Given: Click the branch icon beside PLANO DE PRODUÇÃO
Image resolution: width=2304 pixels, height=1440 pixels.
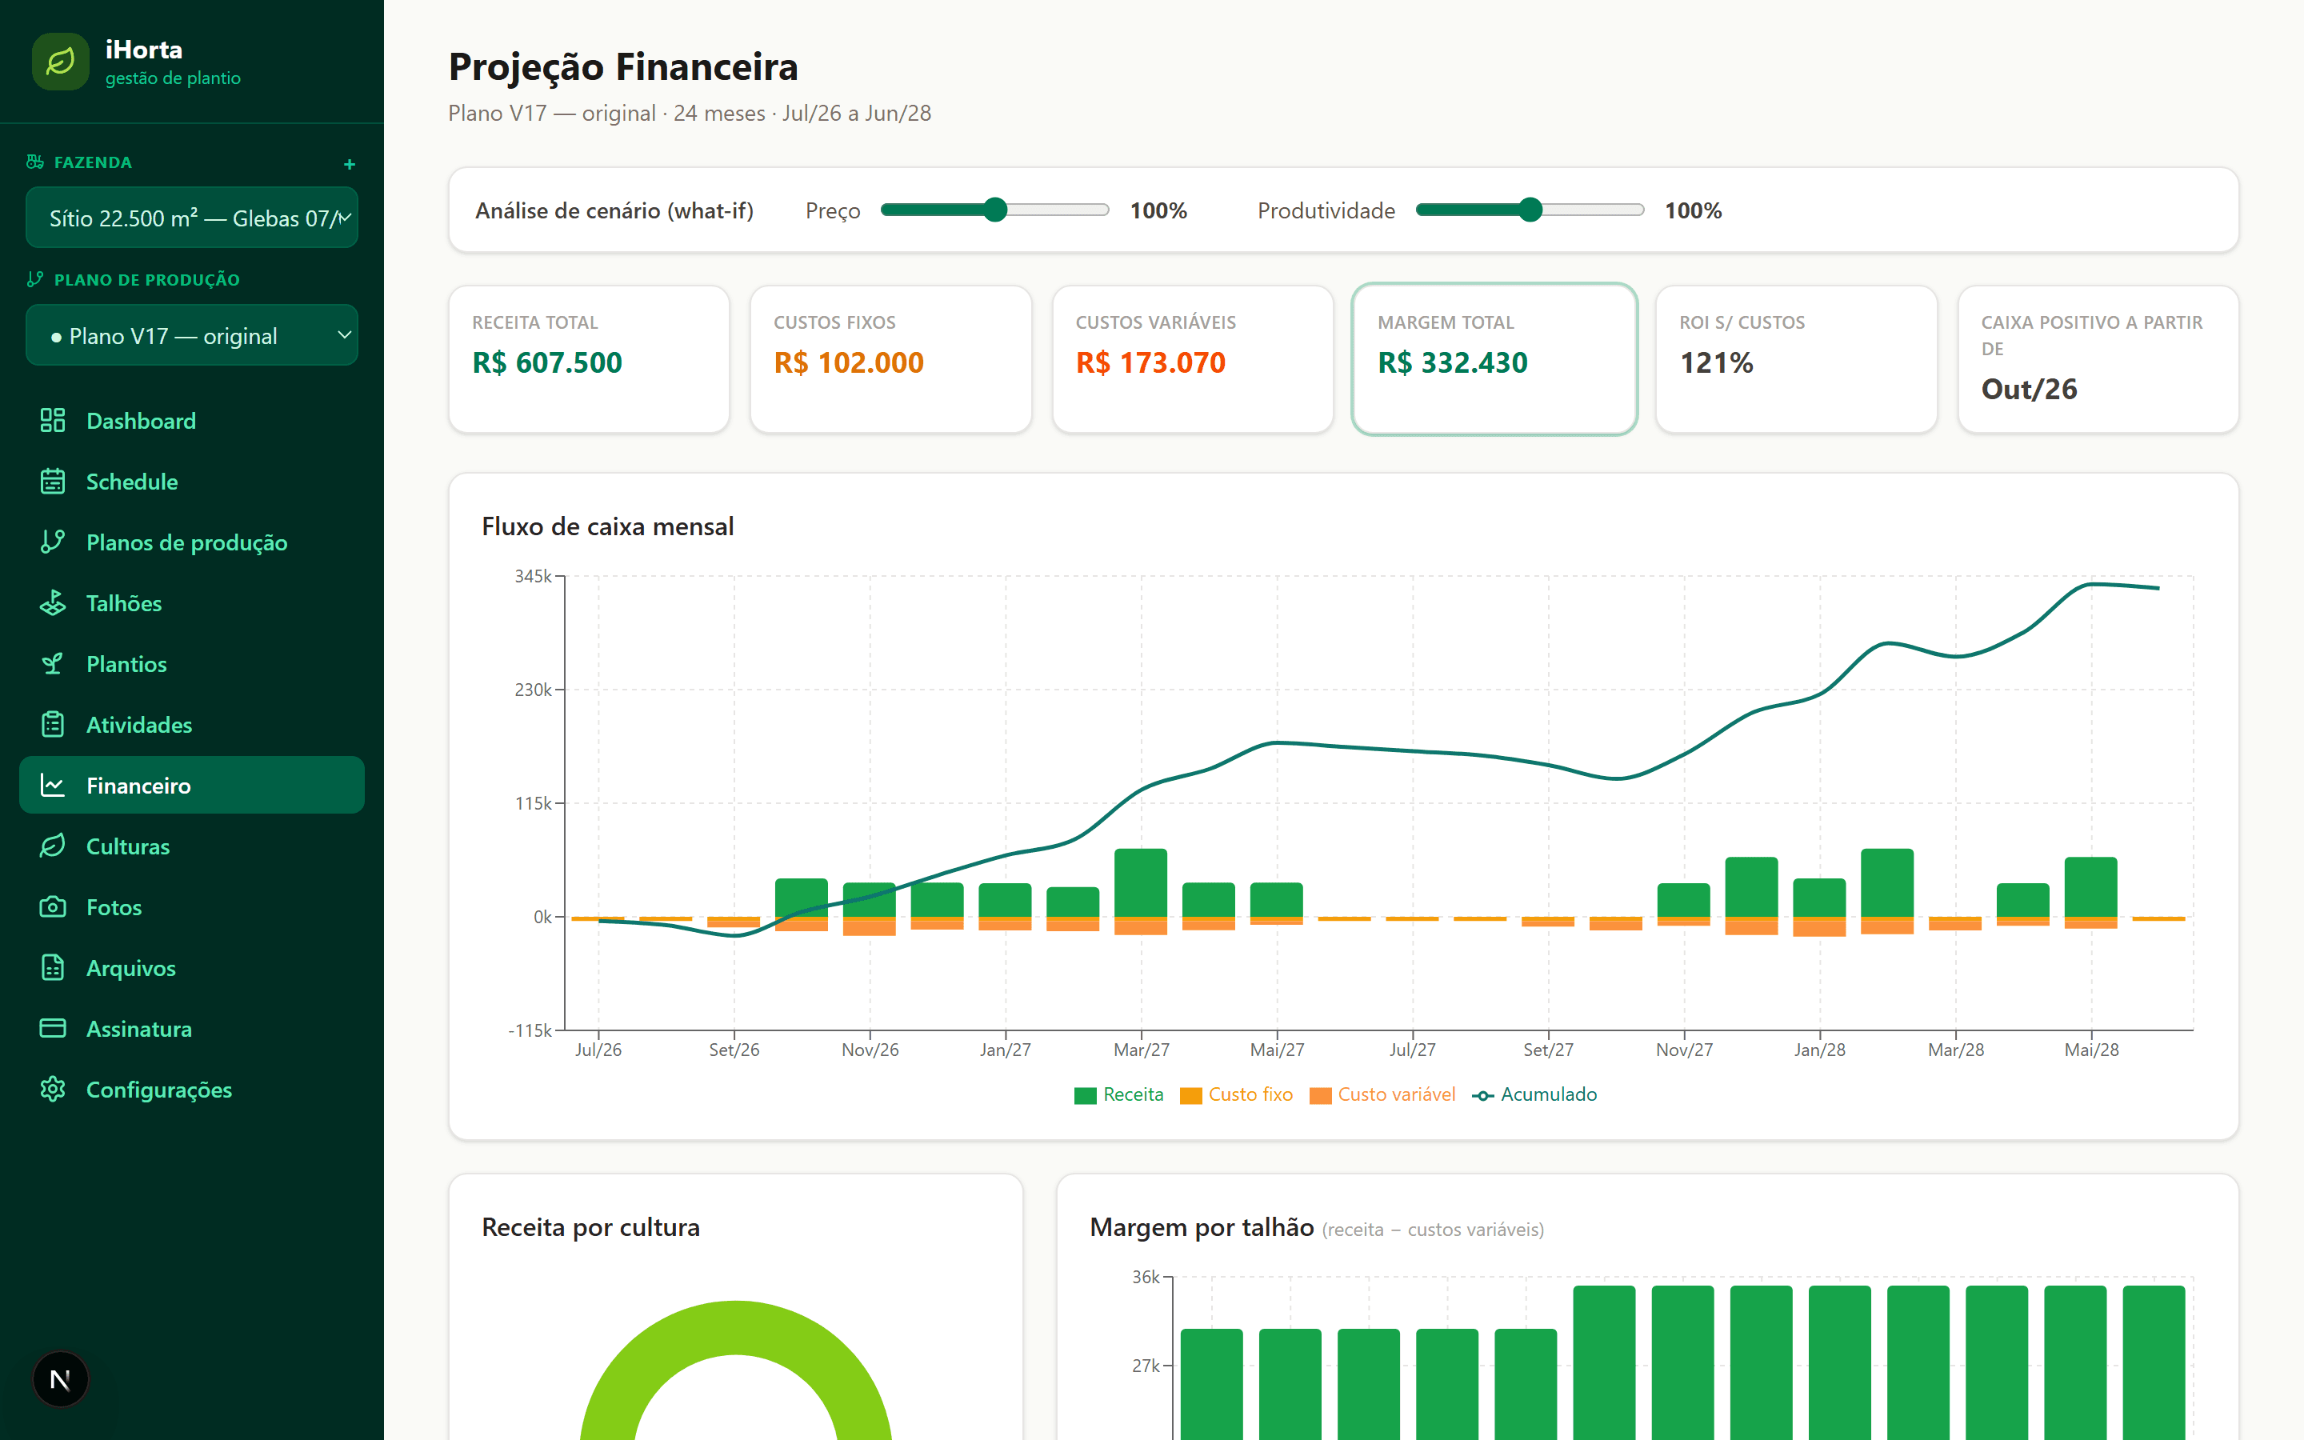Looking at the screenshot, I should tap(35, 279).
